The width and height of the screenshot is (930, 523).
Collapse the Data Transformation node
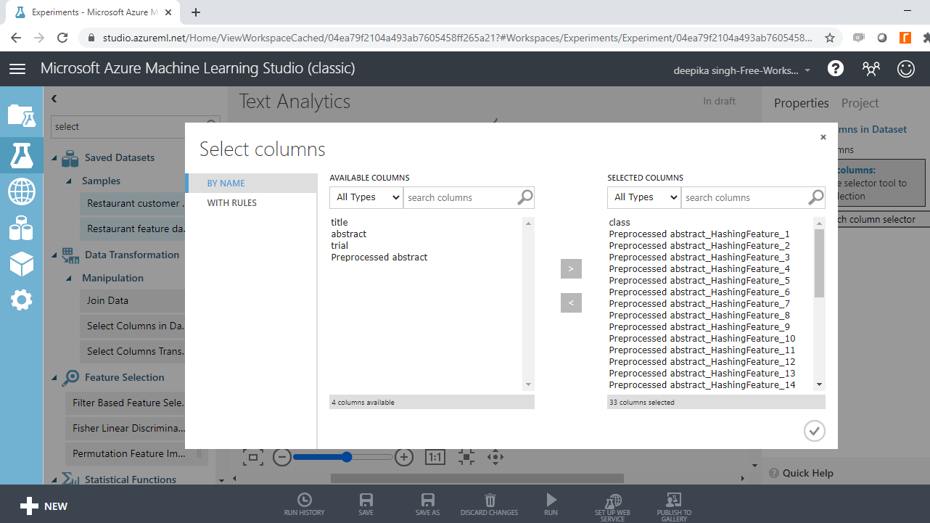click(54, 255)
